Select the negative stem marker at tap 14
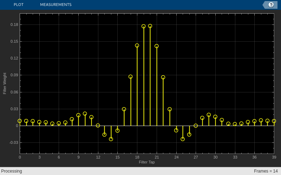The height and width of the screenshot is (175, 281). (111, 139)
